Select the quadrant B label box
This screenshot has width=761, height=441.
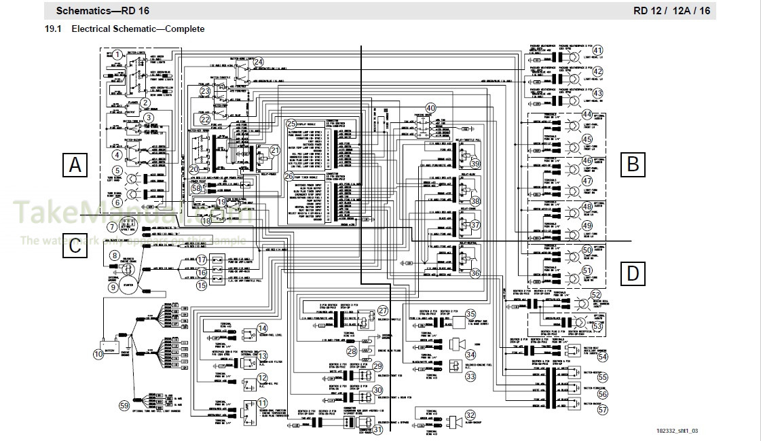pos(633,164)
